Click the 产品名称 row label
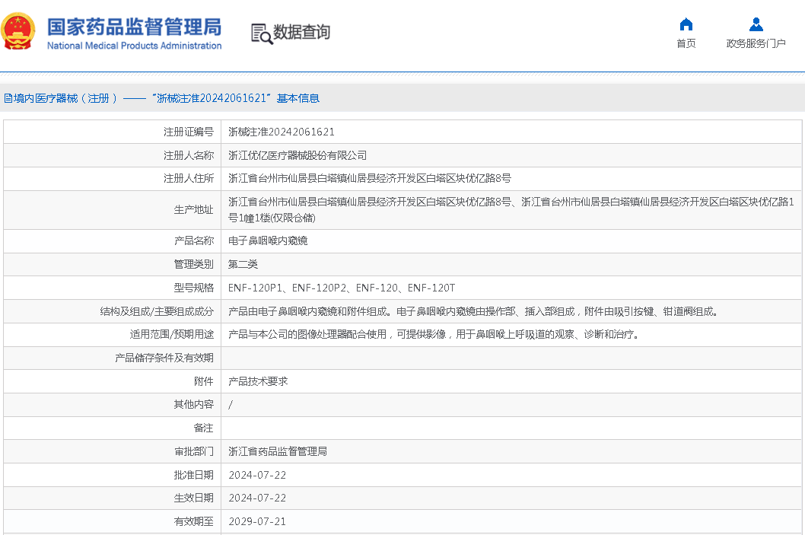Image resolution: width=805 pixels, height=535 pixels. pyautogui.click(x=193, y=240)
